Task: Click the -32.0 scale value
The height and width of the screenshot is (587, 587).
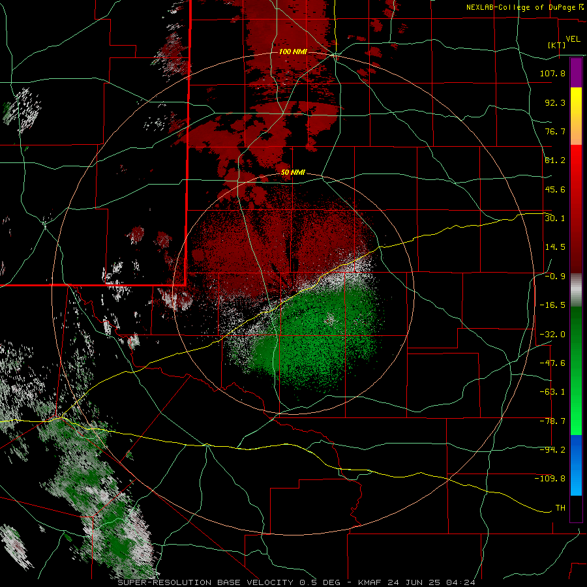Action: click(x=552, y=335)
